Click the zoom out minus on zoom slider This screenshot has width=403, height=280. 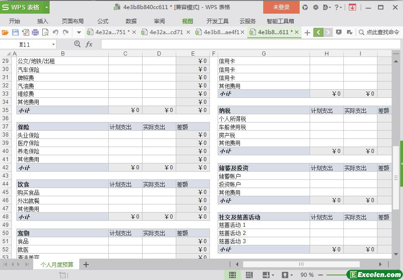pos(321,275)
